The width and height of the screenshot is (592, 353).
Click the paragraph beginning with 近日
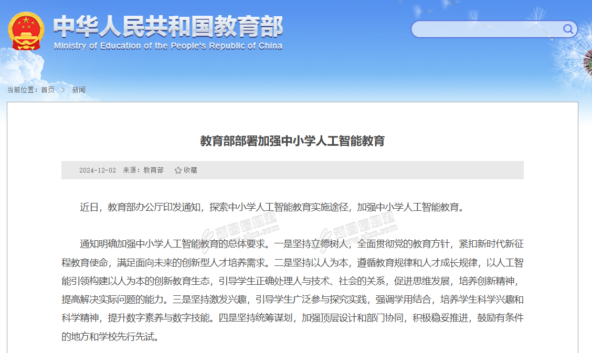click(x=272, y=207)
